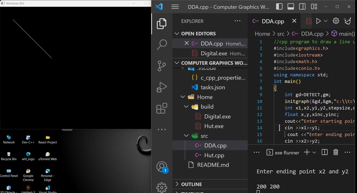Image resolution: width=357 pixels, height=193 pixels.
Task: Click the VS Code logo in title bar
Action: pos(159,7)
